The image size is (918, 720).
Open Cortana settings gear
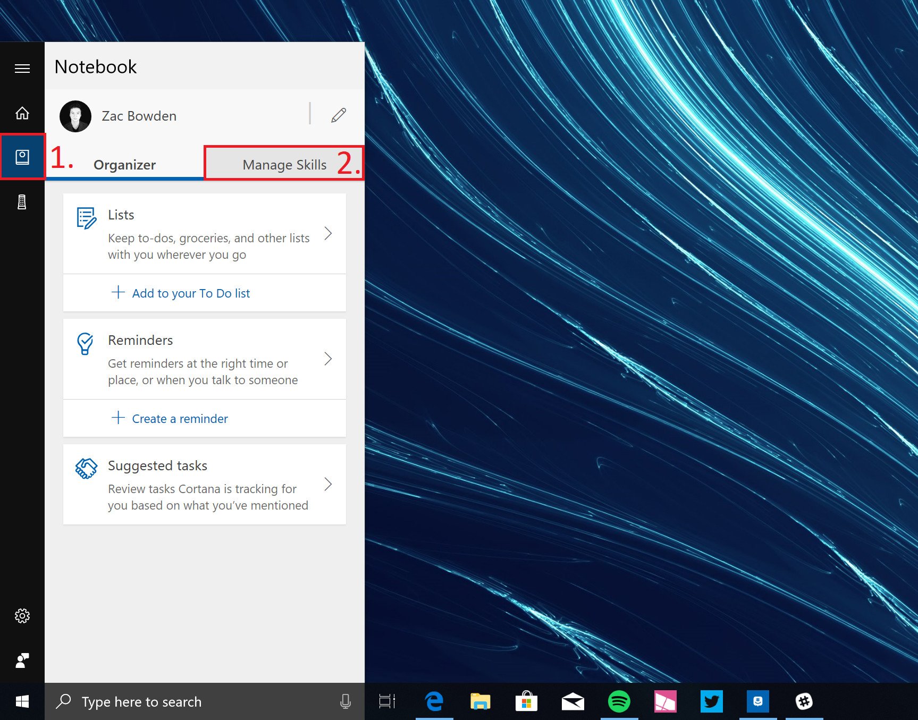22,616
